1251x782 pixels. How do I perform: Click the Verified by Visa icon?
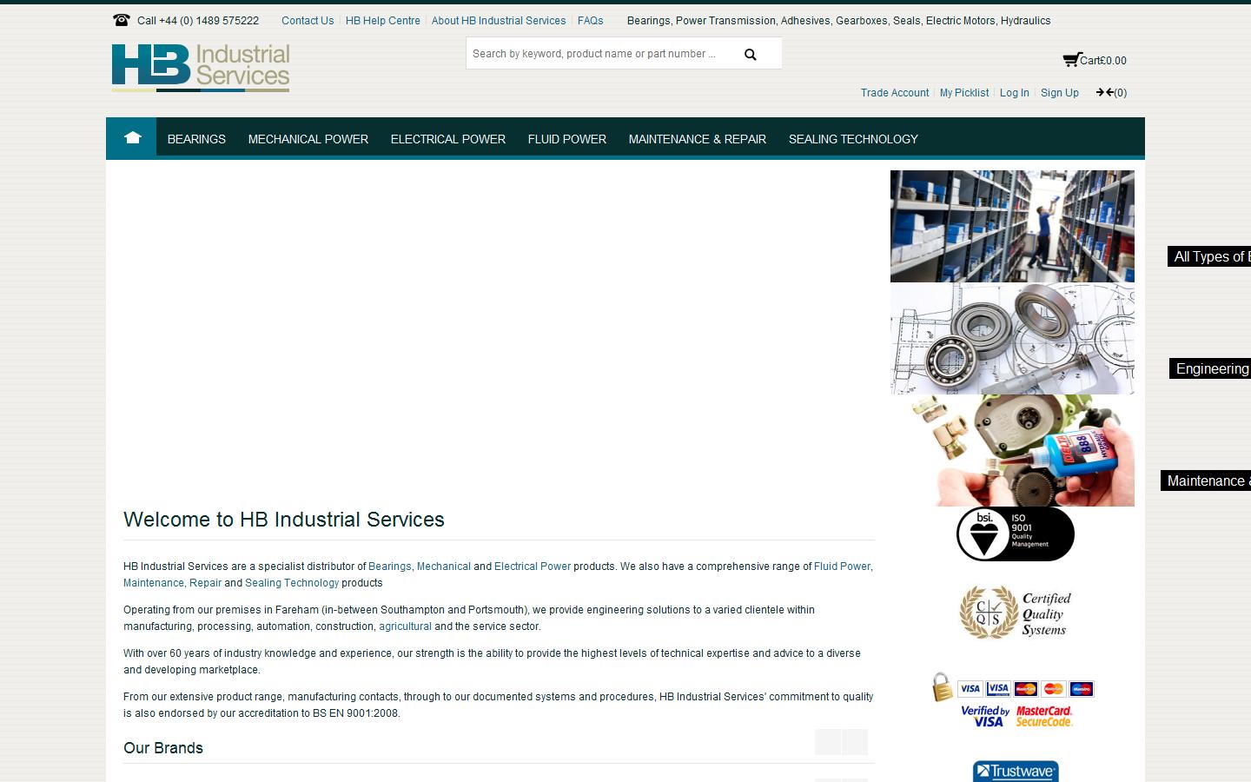[x=983, y=715]
